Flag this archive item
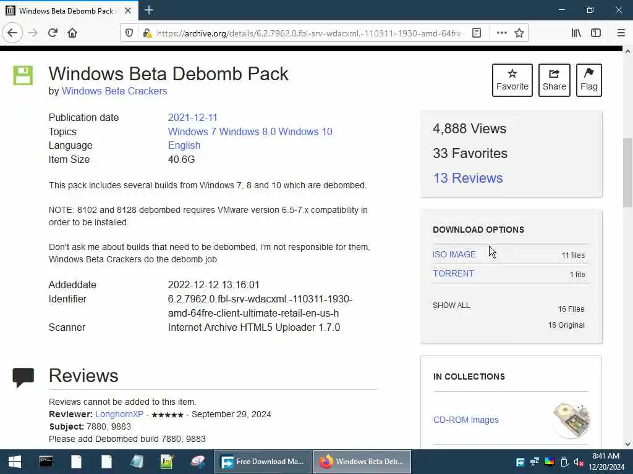Viewport: 633px width, 474px height. (x=589, y=80)
